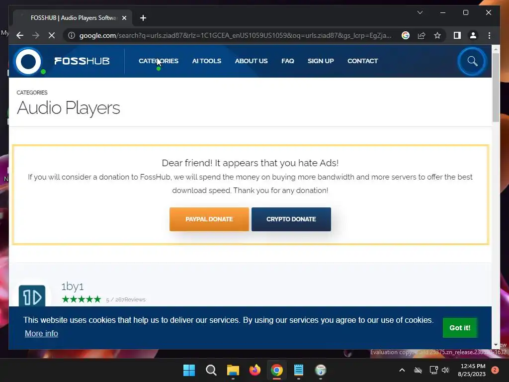Click the last taskbar app icon
509x382 pixels.
tap(321, 370)
